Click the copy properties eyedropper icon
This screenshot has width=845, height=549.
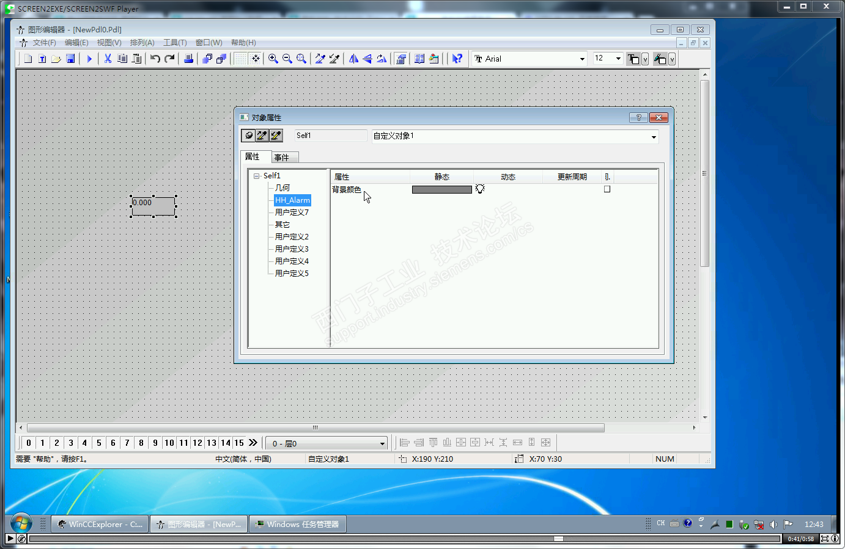pyautogui.click(x=320, y=59)
